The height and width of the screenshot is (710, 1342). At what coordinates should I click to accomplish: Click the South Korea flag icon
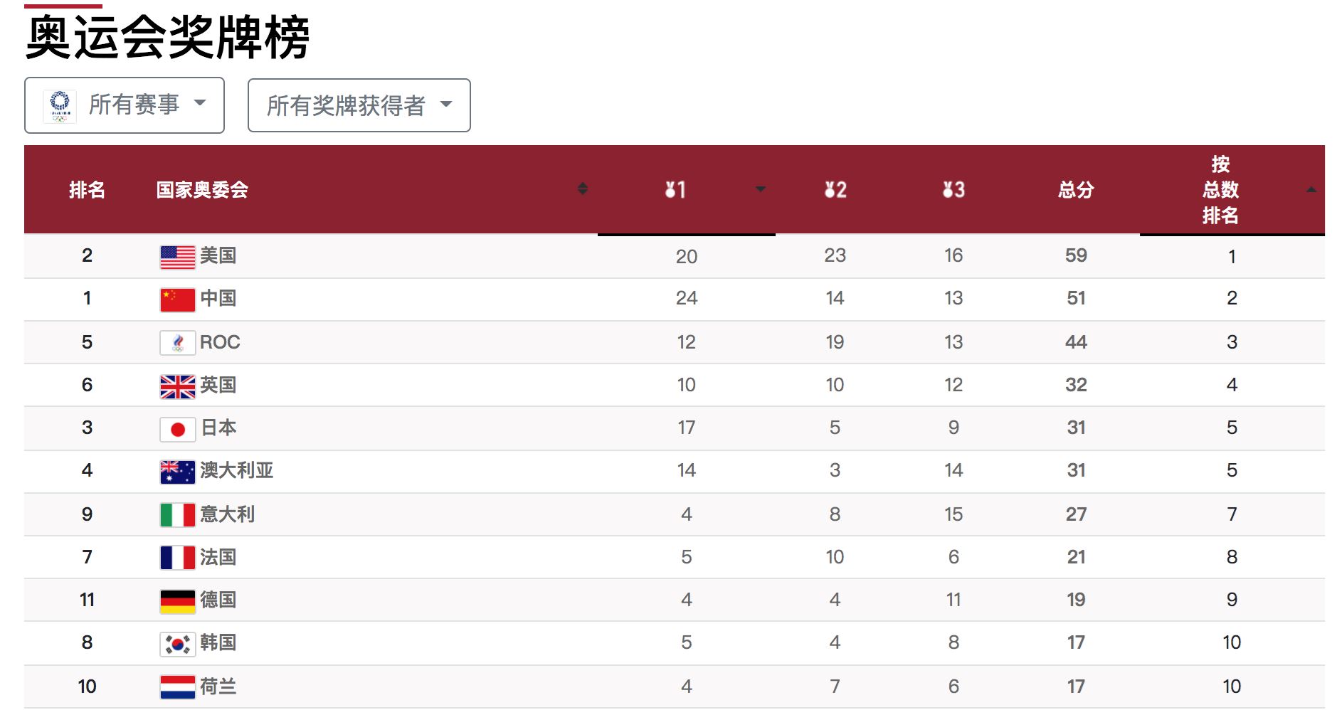click(177, 644)
